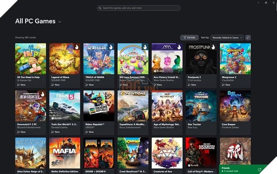Click the search magnifier icon

tap(100, 8)
